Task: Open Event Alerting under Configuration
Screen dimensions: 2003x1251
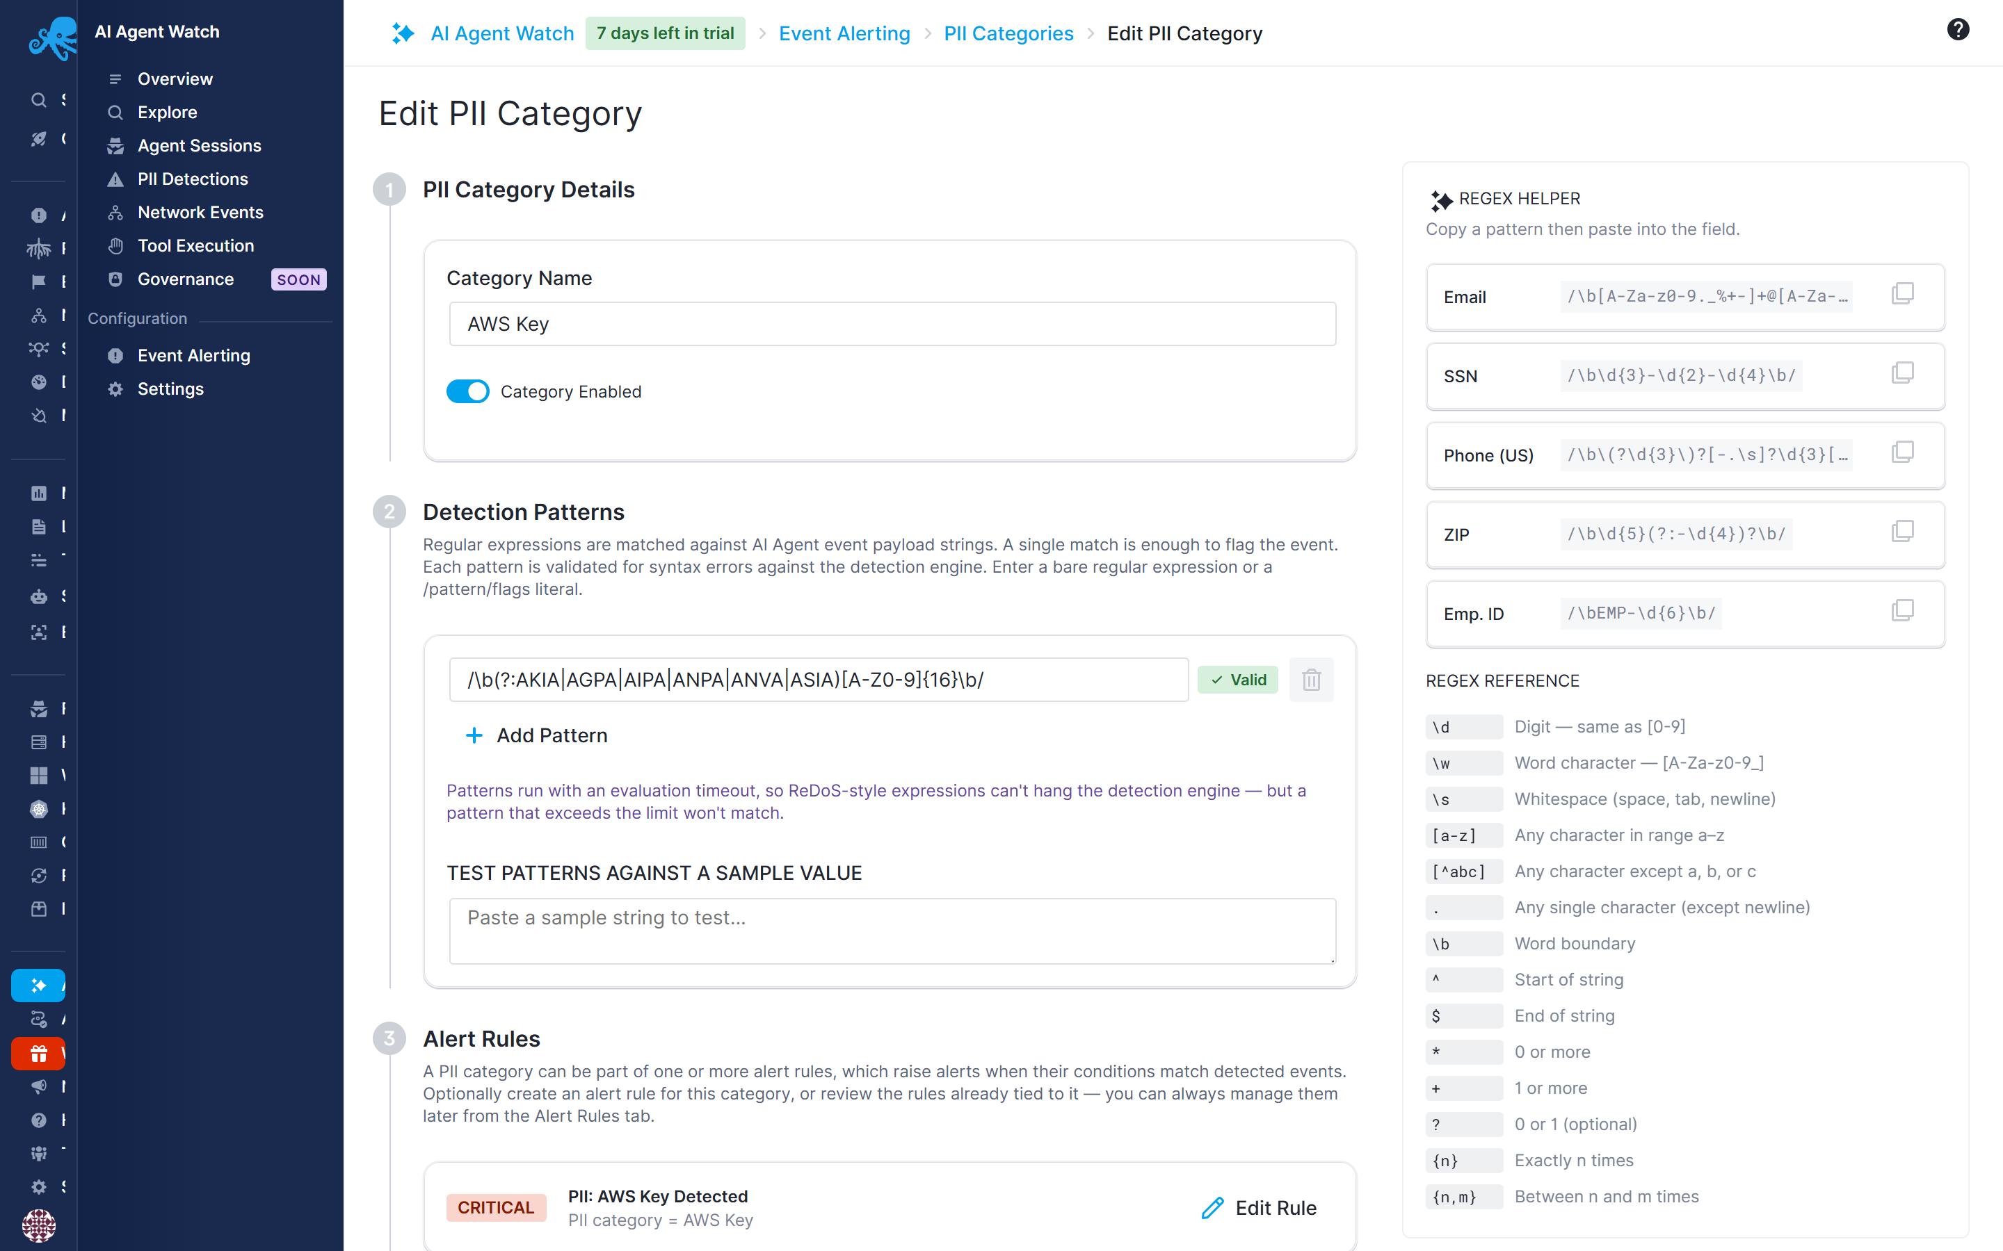Action: click(x=193, y=355)
